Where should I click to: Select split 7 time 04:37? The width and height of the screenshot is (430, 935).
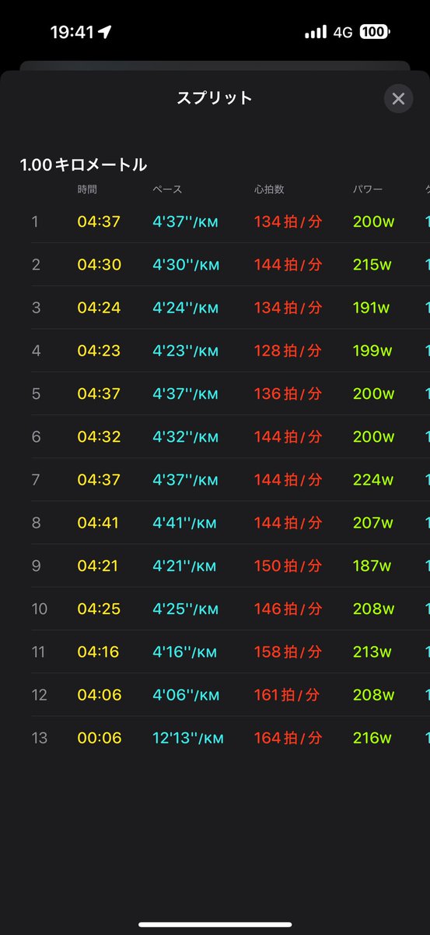coord(99,479)
